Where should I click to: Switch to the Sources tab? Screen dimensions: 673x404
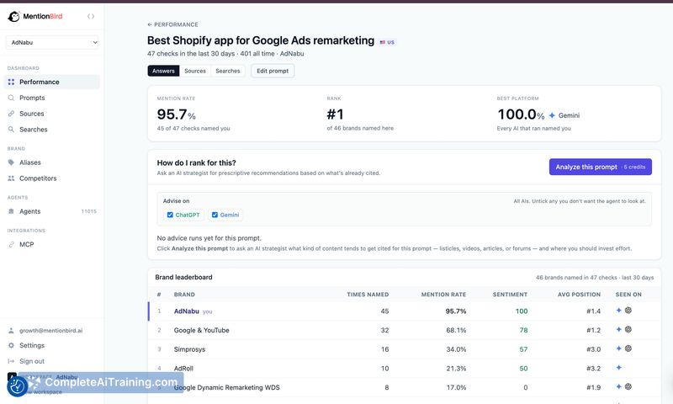click(x=195, y=71)
